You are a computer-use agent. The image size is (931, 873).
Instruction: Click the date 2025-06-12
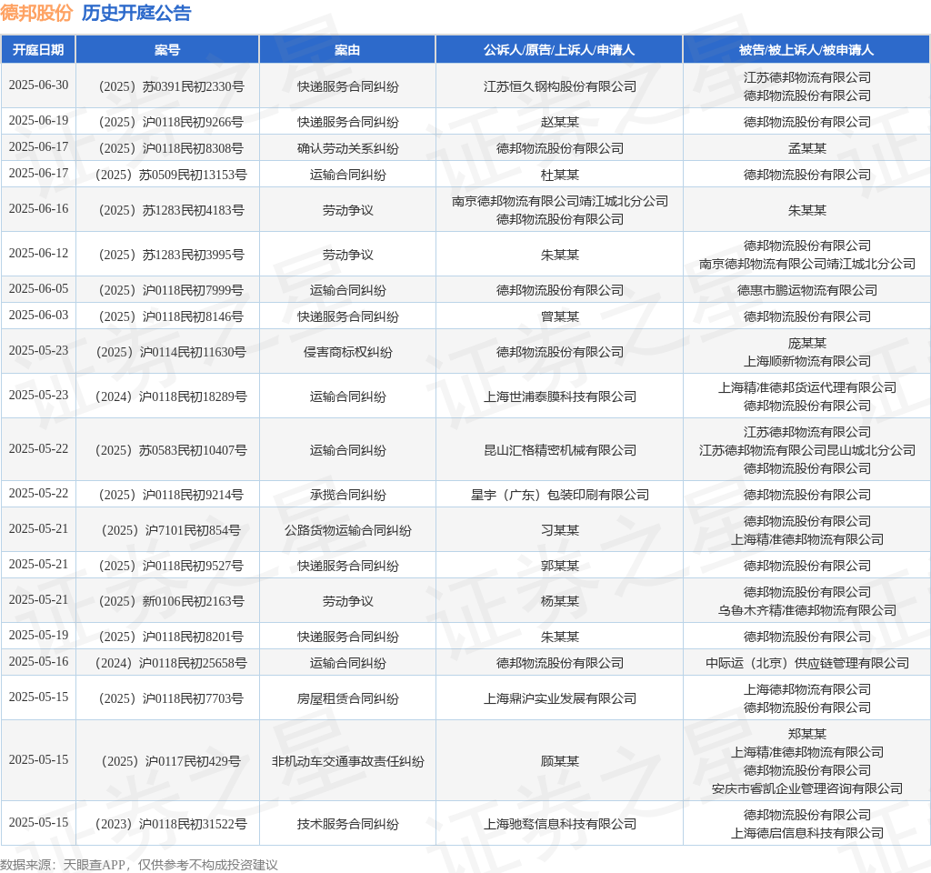click(x=38, y=254)
